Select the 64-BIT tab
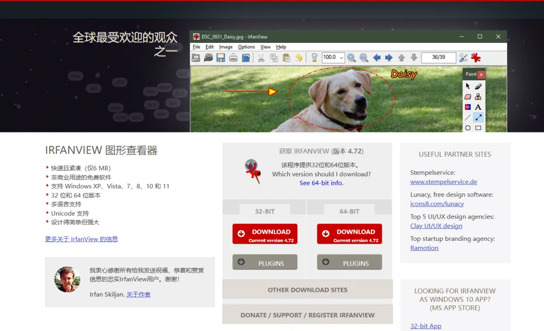The width and height of the screenshot is (544, 331). (x=350, y=211)
